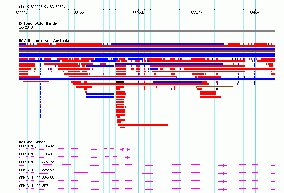Click the ruler's left arrowhead end

point(20,10)
